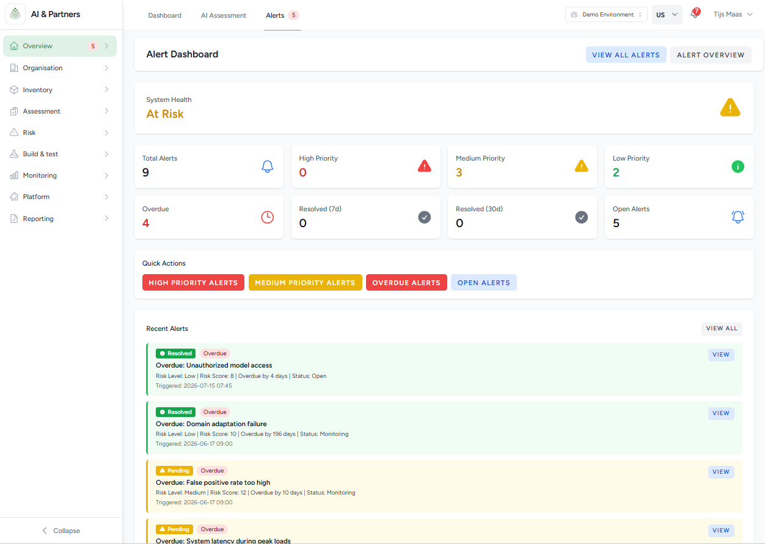The height and width of the screenshot is (544, 765).
Task: Click the Demo Environment robot icon
Action: pos(574,15)
